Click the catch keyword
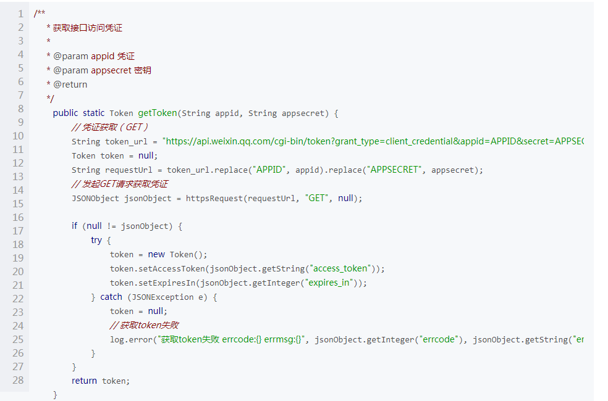Screen dimensions: 608x401 [x=111, y=297]
